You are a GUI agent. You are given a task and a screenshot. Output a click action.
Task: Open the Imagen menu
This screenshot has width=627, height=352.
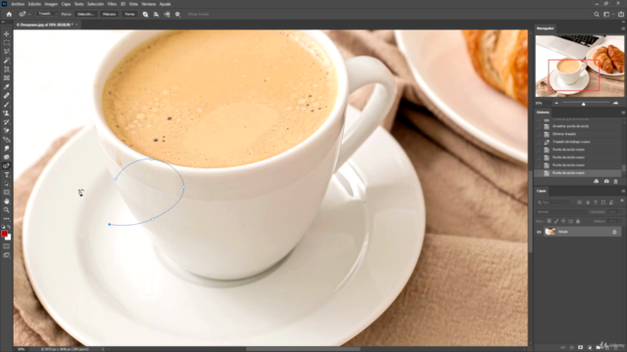(x=51, y=4)
